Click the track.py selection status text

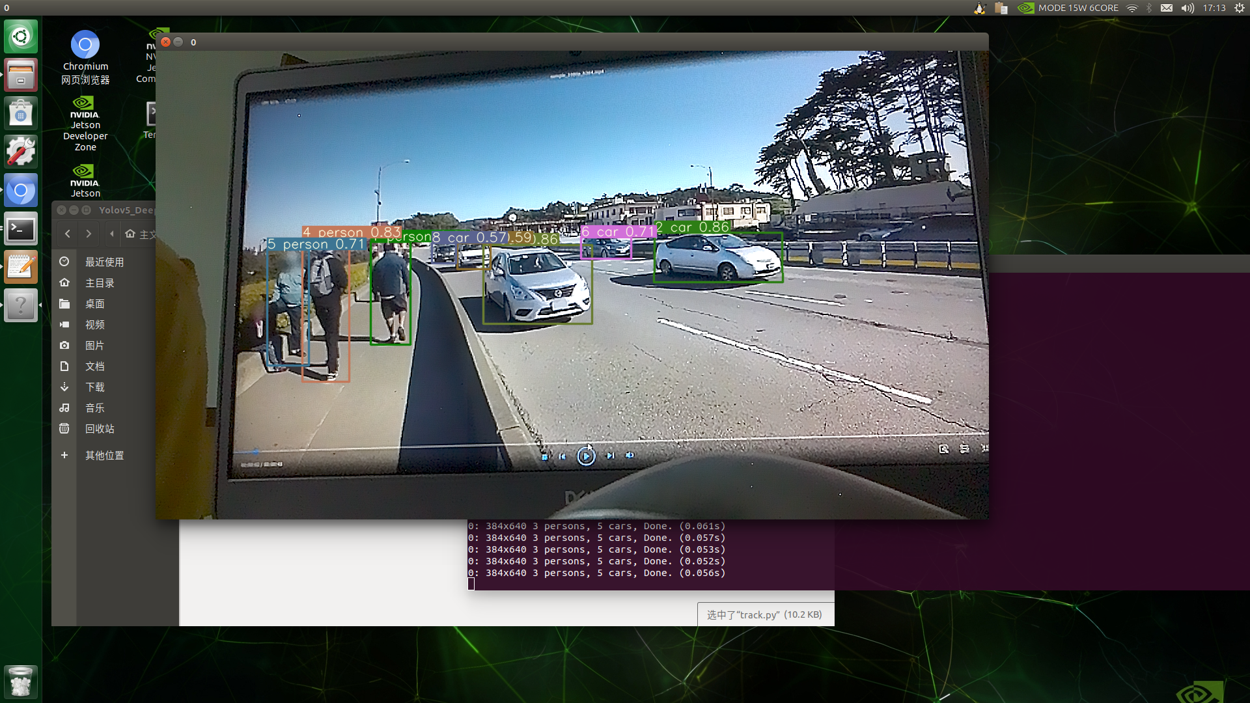coord(764,614)
